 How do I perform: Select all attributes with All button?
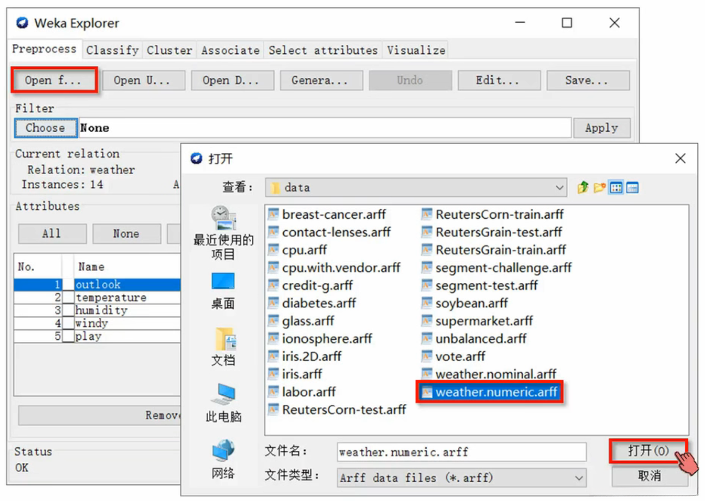pos(52,233)
